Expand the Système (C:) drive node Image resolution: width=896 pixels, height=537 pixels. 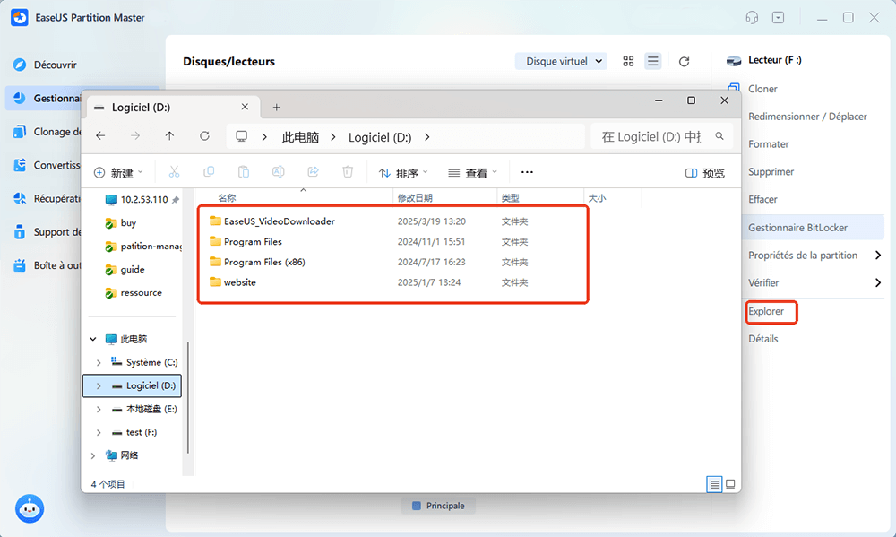pos(99,362)
